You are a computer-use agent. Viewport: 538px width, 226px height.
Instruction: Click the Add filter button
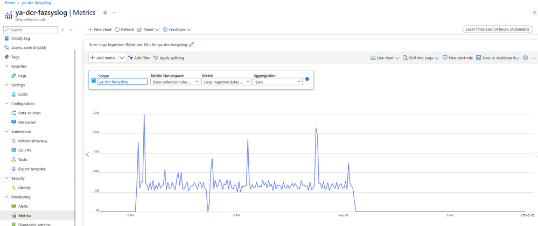pyautogui.click(x=139, y=58)
